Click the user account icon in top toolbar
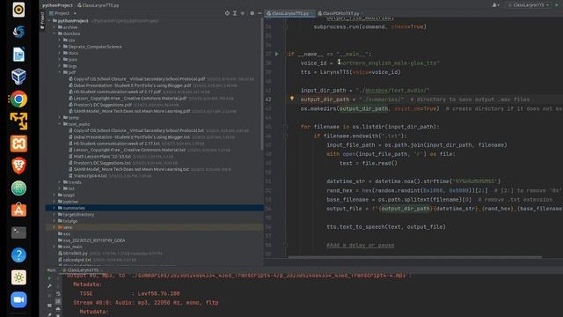 point(495,5)
